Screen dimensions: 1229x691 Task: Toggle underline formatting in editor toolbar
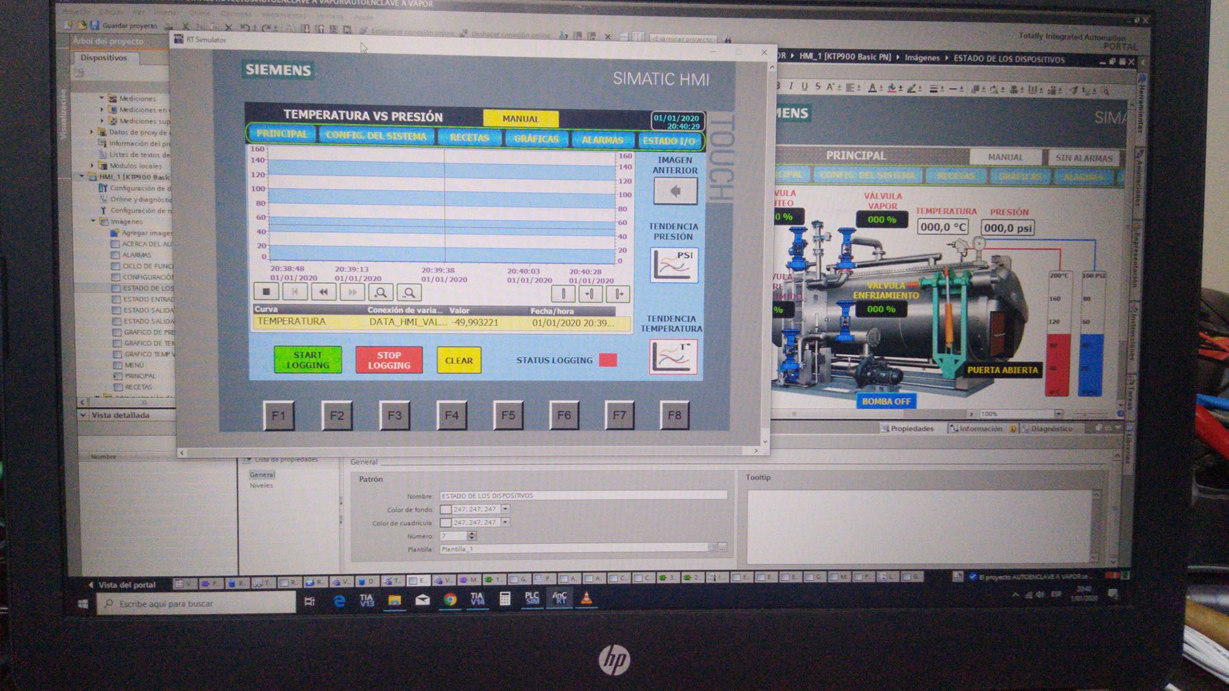[x=804, y=86]
